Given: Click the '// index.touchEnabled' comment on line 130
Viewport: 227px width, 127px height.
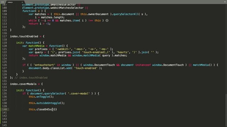Looking at the screenshot, I should [x=31, y=78].
